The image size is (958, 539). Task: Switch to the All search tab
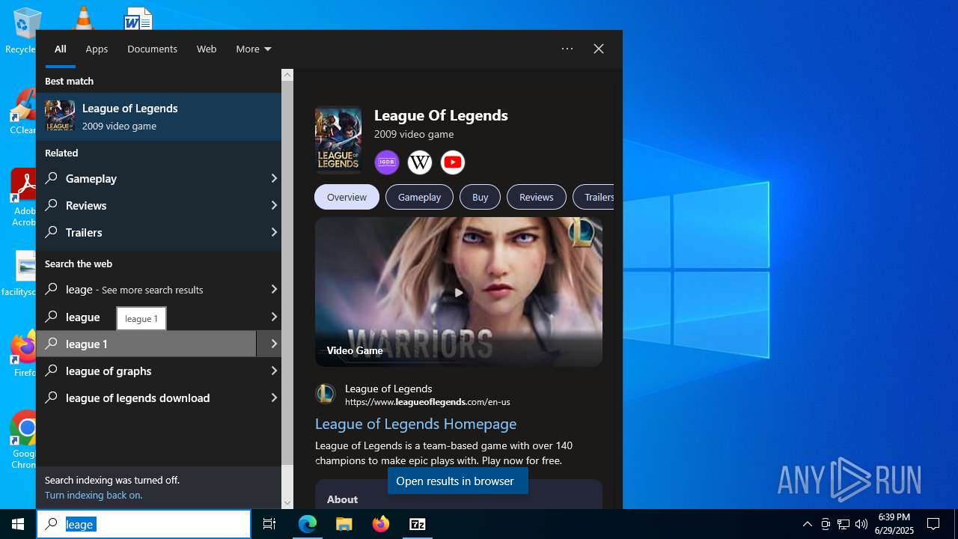point(61,49)
